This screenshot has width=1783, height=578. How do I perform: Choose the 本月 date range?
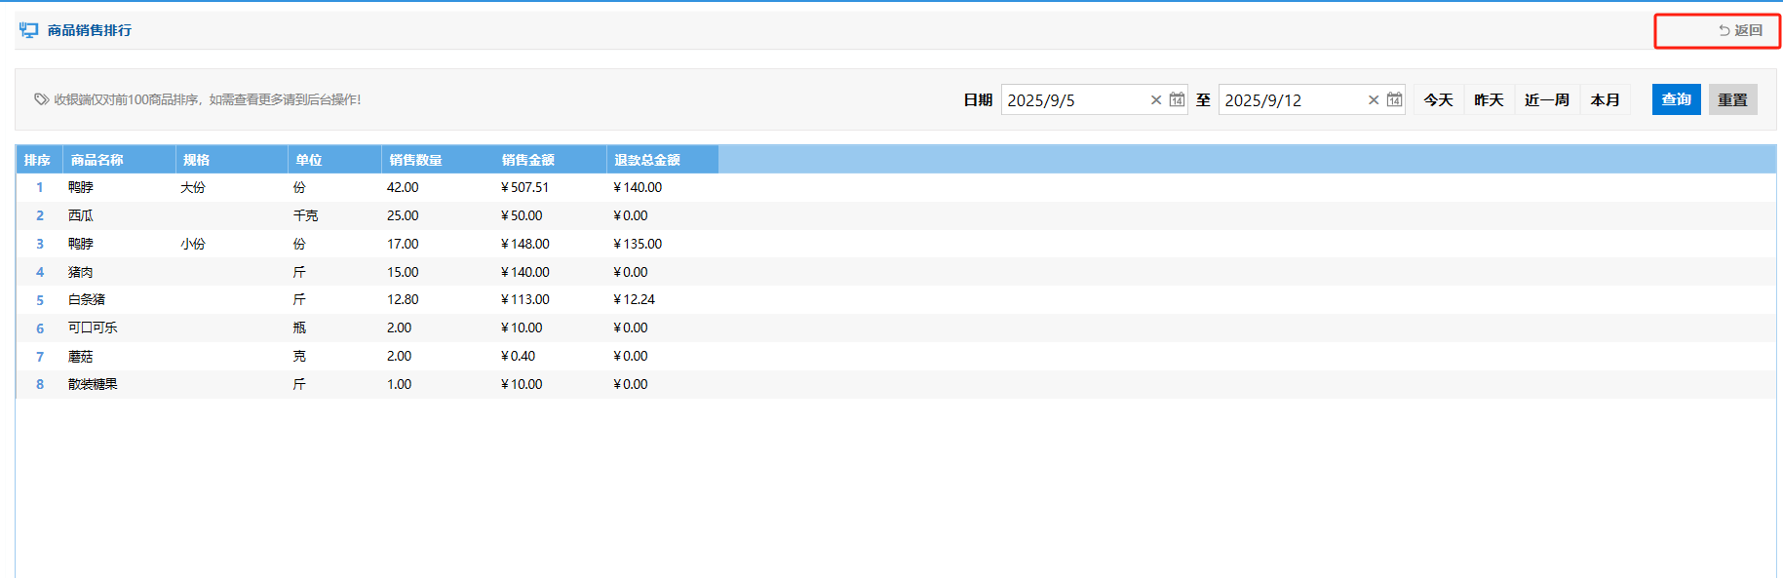[1605, 100]
